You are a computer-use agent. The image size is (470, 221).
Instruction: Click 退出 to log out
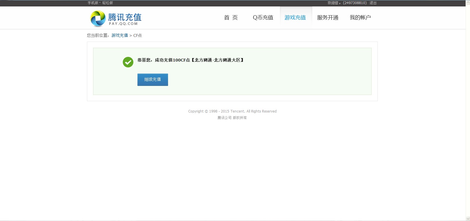pos(373,3)
